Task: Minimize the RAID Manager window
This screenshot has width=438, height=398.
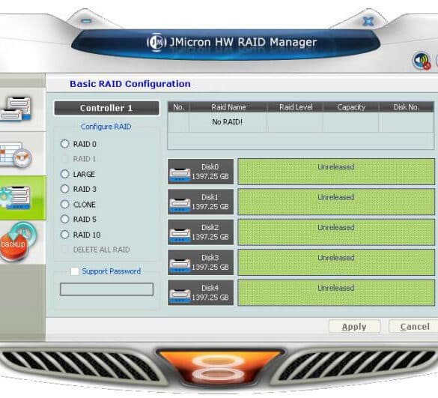Action: (87, 21)
